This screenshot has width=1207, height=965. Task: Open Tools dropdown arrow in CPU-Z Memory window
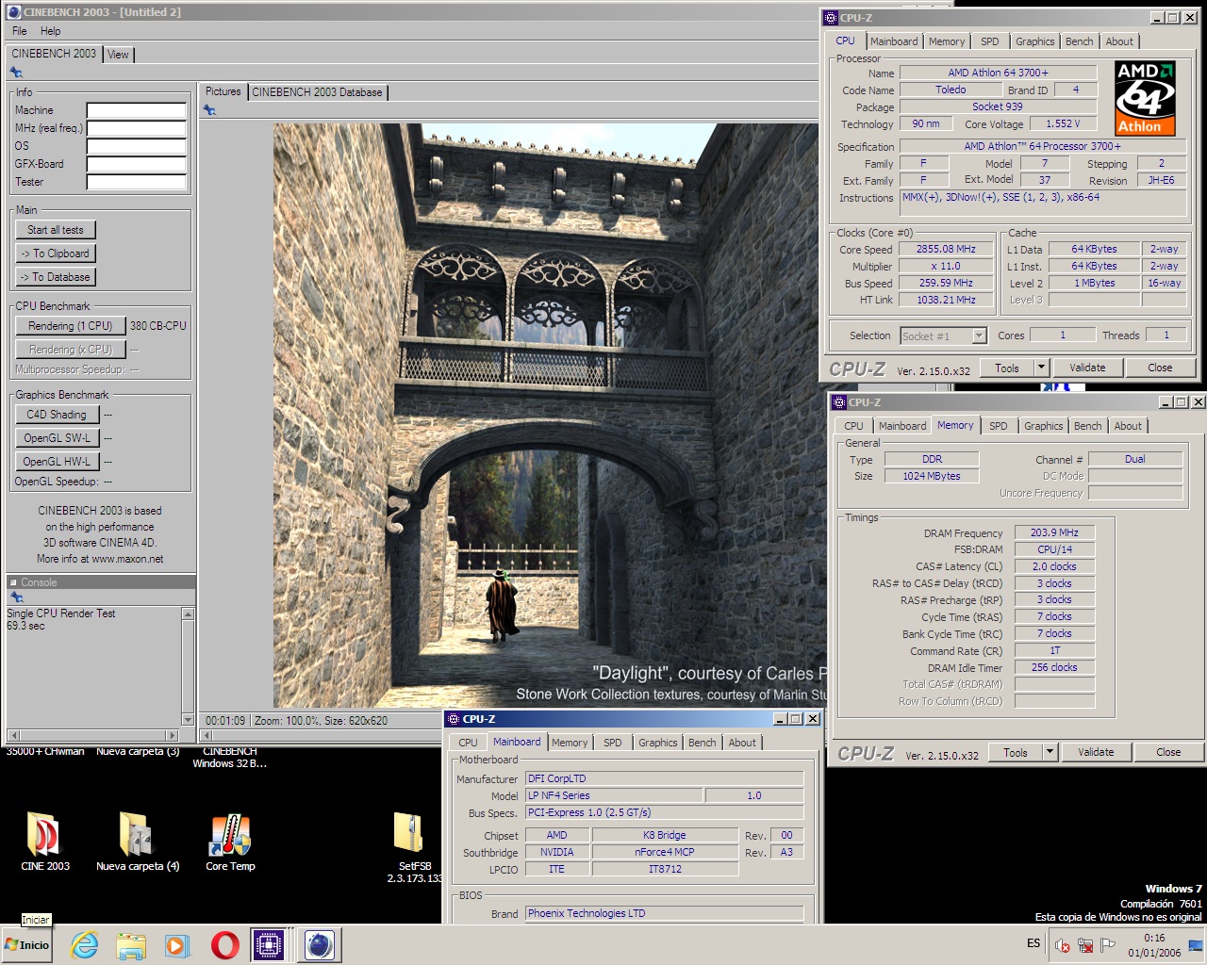1050,752
